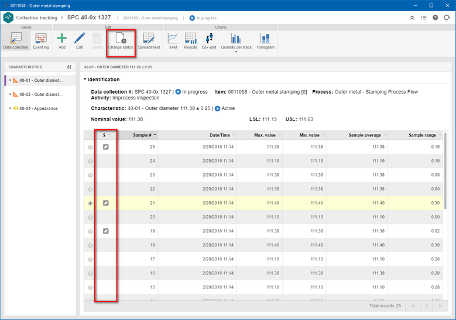
Task: Click the Active status icon beside Characteristic
Action: 217,108
